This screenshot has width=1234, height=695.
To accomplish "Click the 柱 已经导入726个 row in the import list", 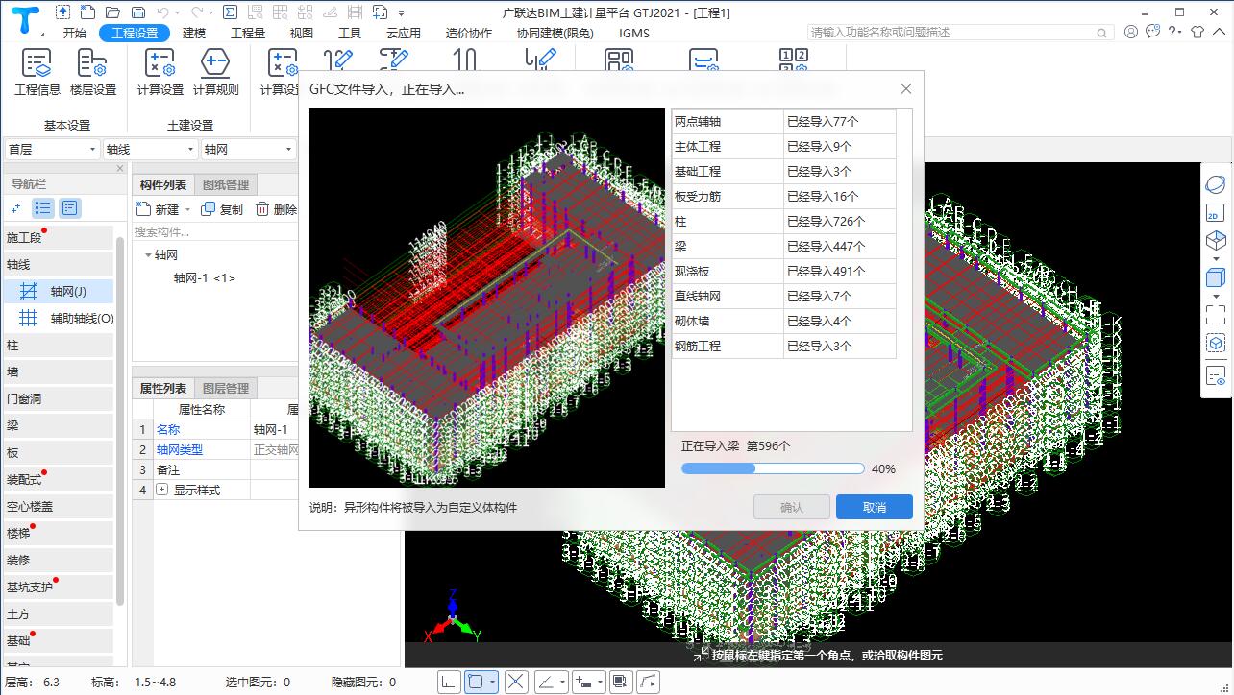I will (x=784, y=221).
